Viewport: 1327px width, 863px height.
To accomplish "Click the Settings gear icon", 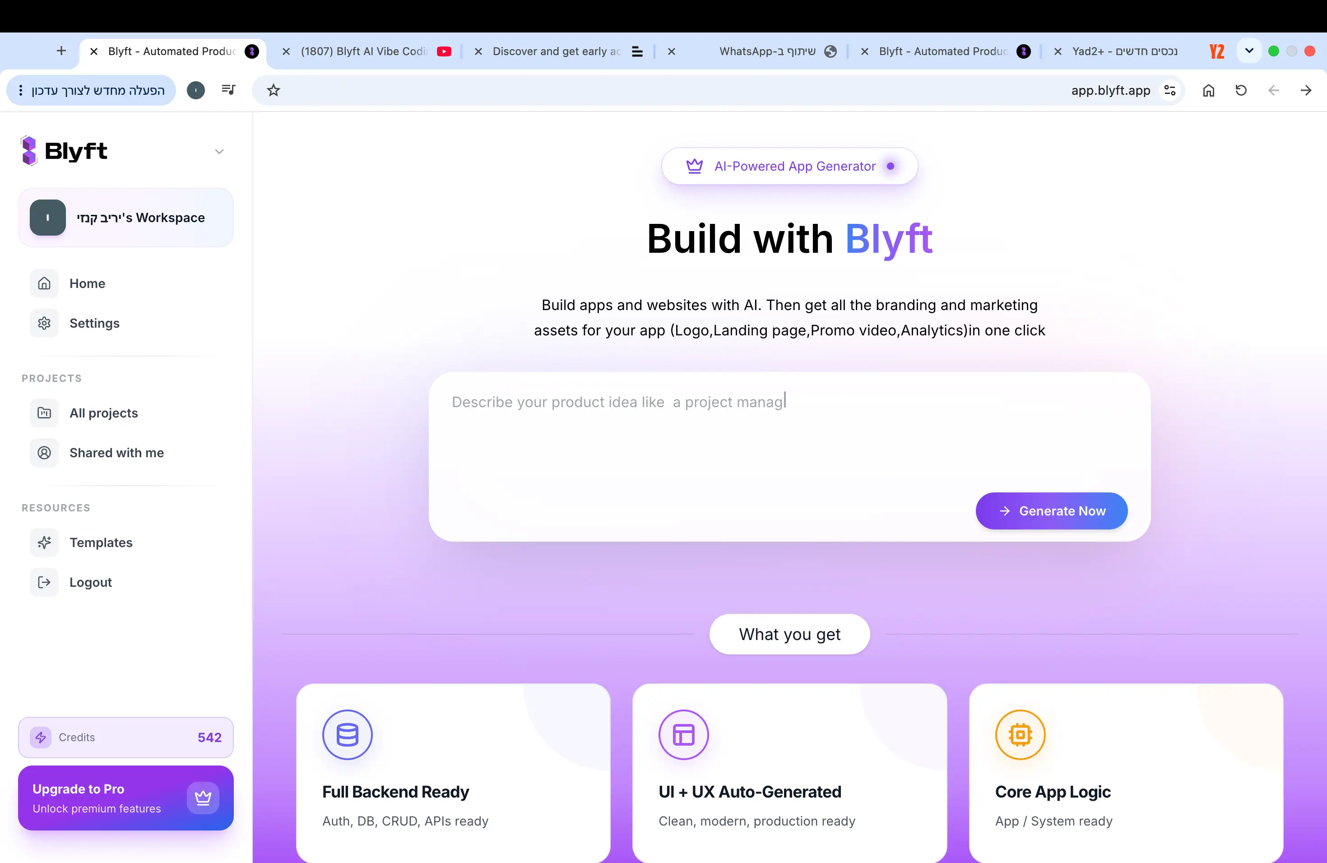I will [x=44, y=323].
